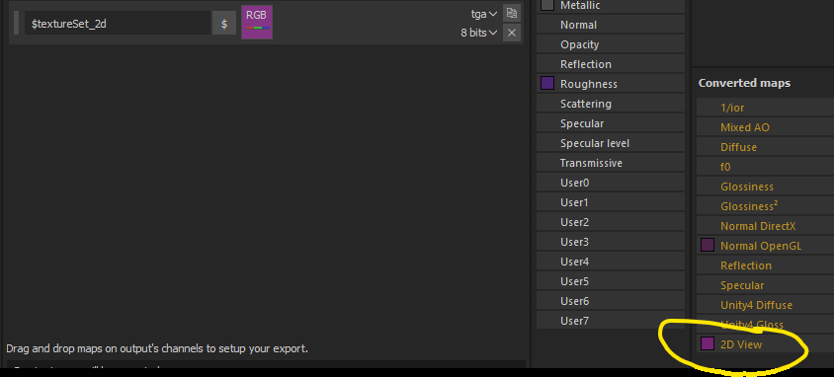834x377 pixels.
Task: Remove the $textureSet_2d output map
Action: (x=511, y=33)
